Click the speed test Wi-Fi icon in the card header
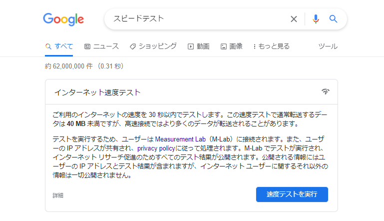Screen dimensions: 384x221 coord(326,91)
